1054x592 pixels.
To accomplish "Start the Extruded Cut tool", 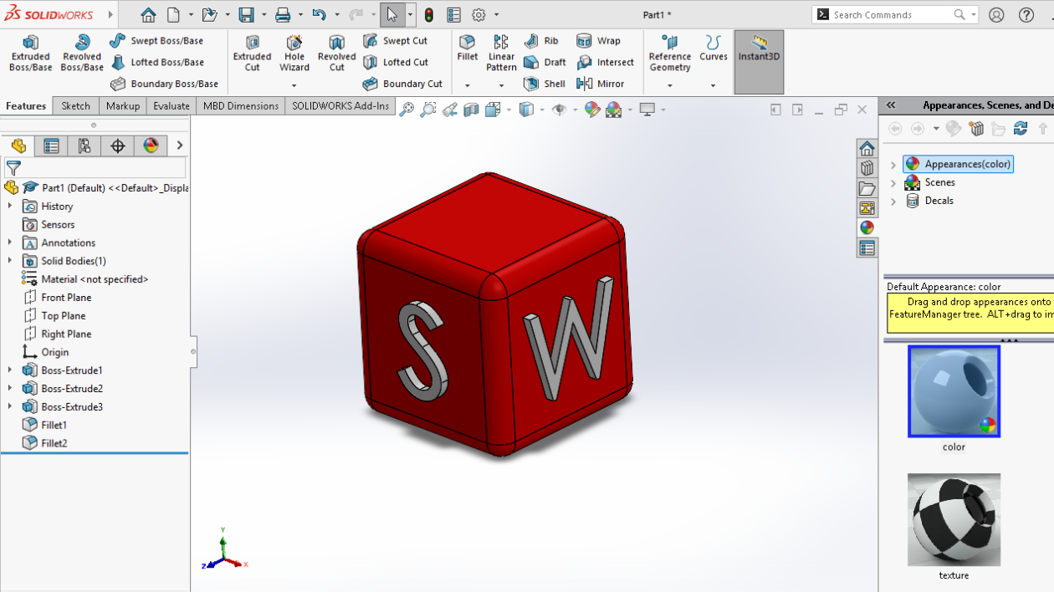I will [252, 54].
